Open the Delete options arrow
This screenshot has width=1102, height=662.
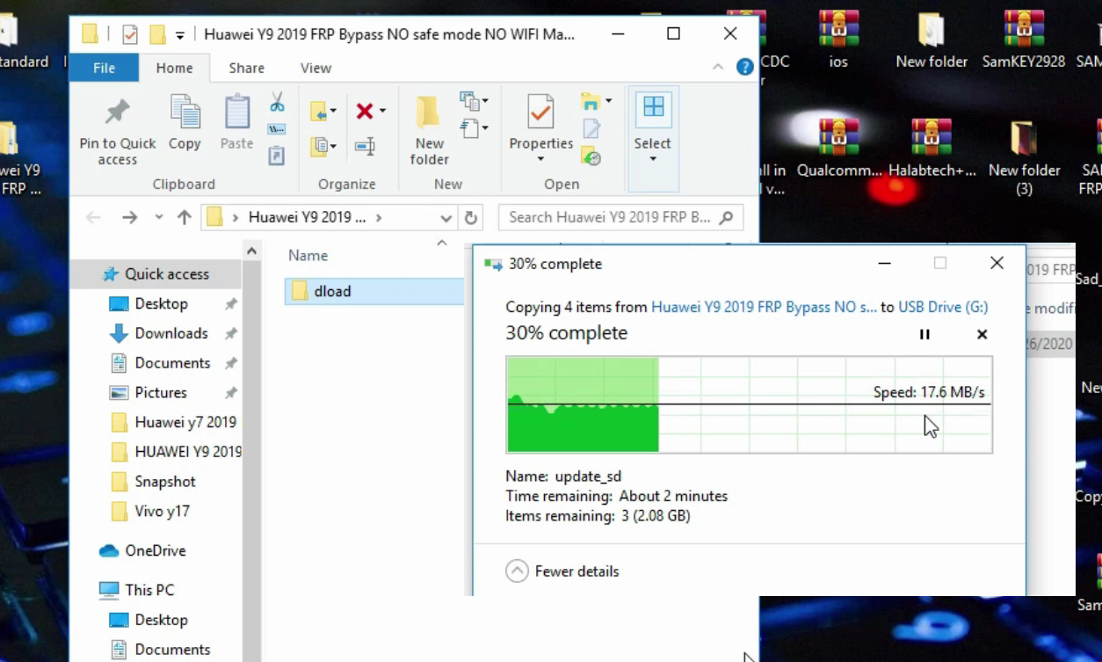click(x=382, y=112)
